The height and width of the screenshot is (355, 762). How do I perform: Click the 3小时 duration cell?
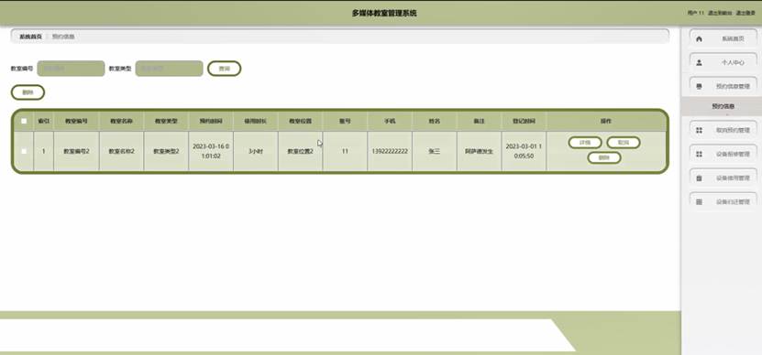tap(256, 151)
